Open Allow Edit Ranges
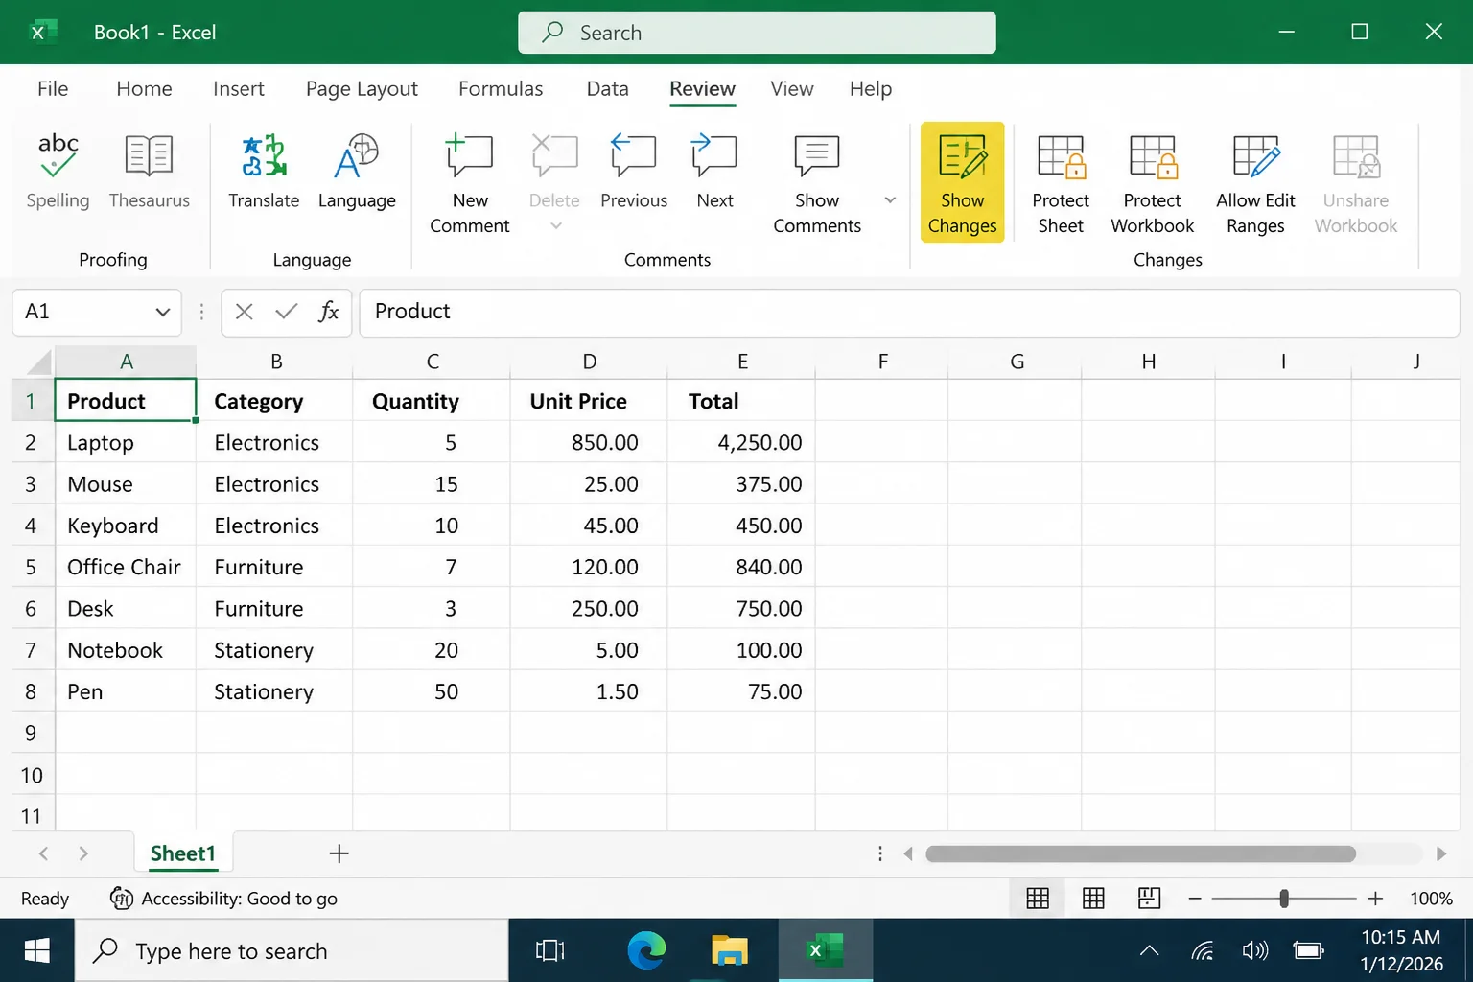1473x982 pixels. pyautogui.click(x=1255, y=184)
